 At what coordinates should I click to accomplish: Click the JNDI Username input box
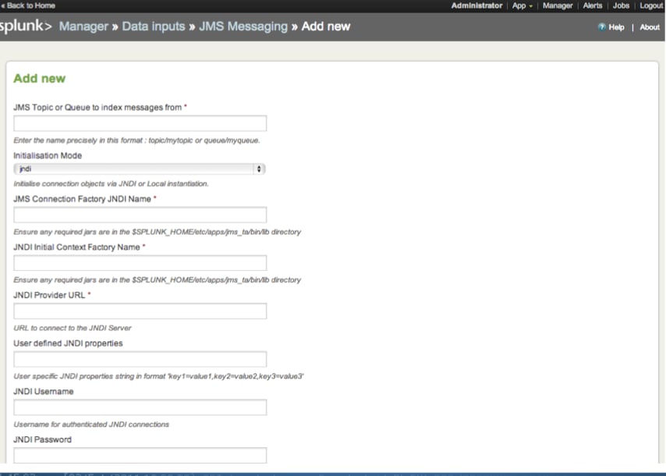[x=140, y=407]
